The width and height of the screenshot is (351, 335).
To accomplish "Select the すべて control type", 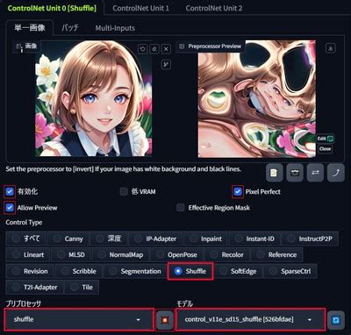I will pyautogui.click(x=26, y=239).
